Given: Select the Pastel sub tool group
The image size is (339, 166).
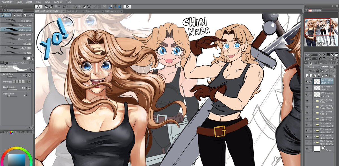Looking at the screenshot, I should point(28,15).
